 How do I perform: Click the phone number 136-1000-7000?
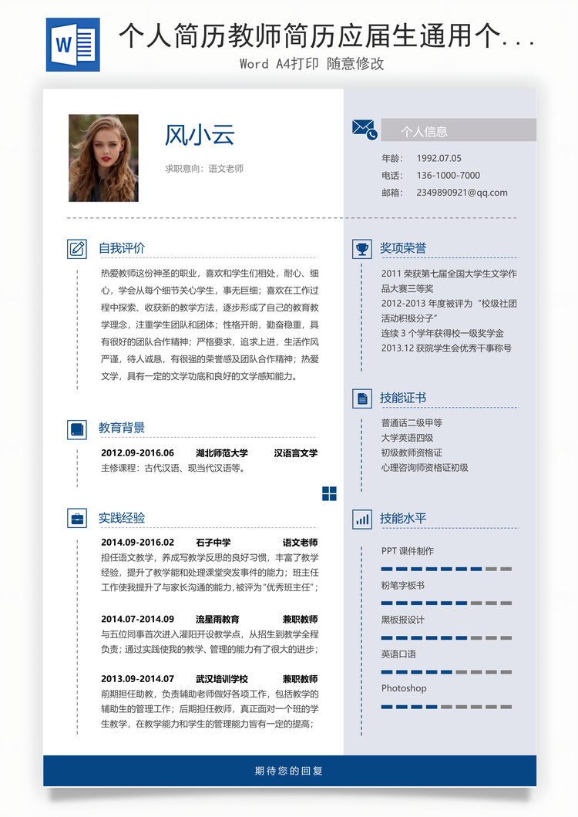tap(449, 175)
